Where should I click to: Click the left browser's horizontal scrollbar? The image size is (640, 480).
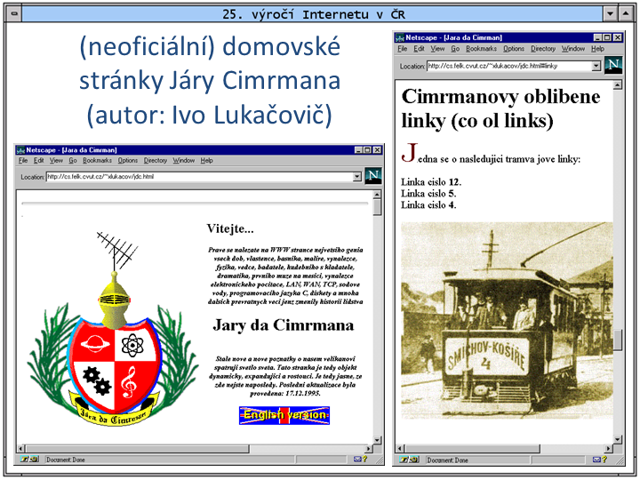coord(194,448)
